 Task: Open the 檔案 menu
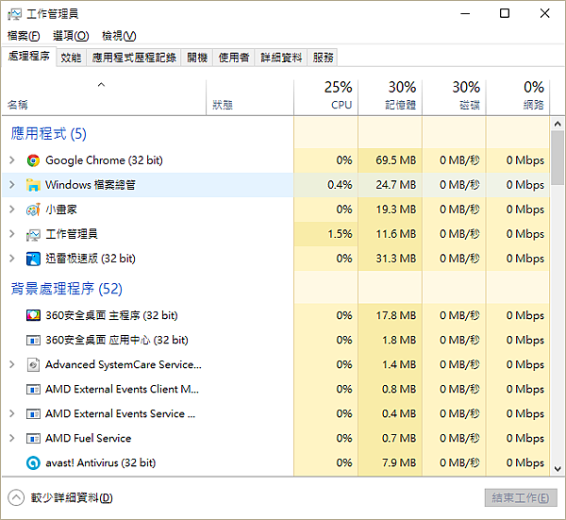(x=24, y=36)
